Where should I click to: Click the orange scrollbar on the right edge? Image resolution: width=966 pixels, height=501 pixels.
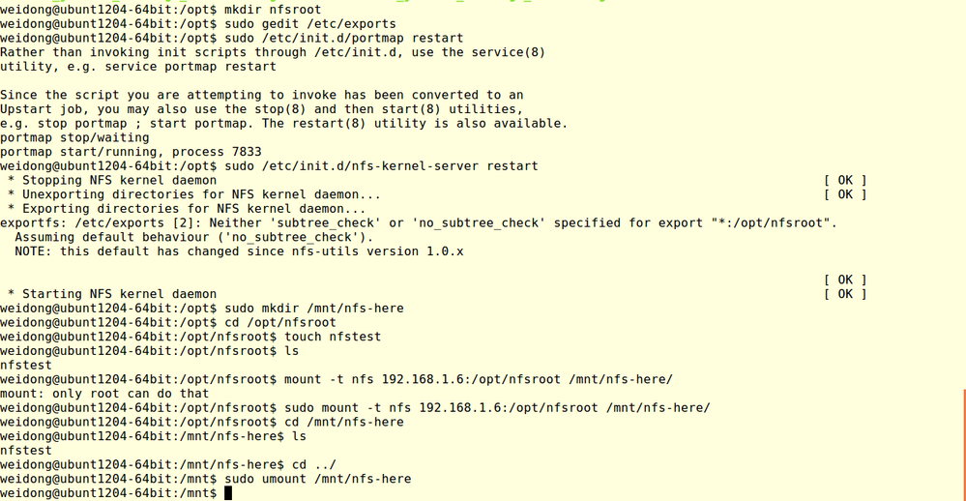[963, 445]
